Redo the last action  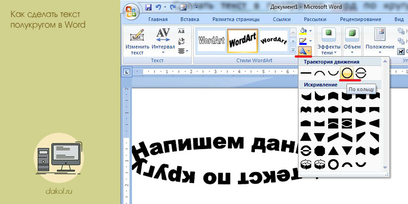(x=173, y=8)
